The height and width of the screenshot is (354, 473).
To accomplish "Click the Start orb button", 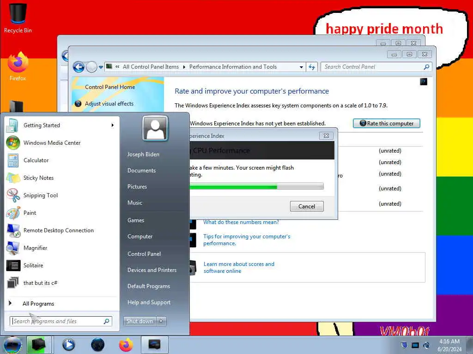I will (12, 345).
